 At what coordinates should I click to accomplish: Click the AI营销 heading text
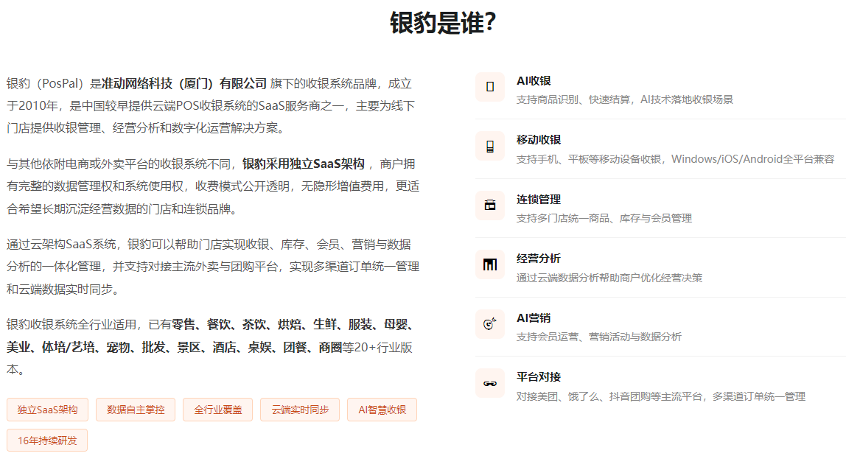534,318
